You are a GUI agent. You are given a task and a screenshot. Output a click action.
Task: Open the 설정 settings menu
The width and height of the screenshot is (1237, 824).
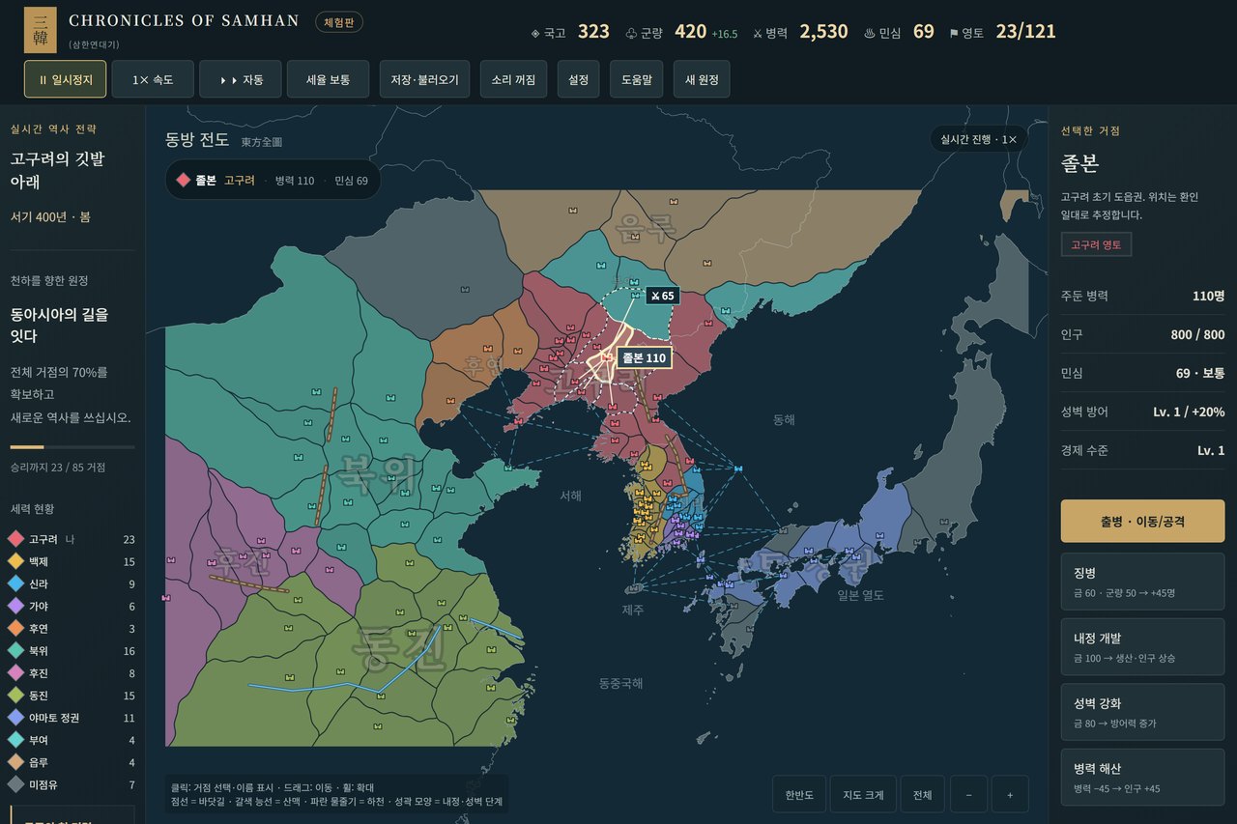(579, 79)
